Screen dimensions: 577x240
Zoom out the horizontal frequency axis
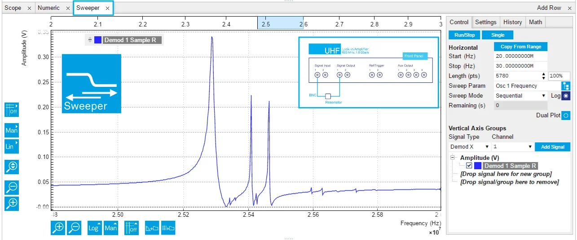click(x=74, y=228)
